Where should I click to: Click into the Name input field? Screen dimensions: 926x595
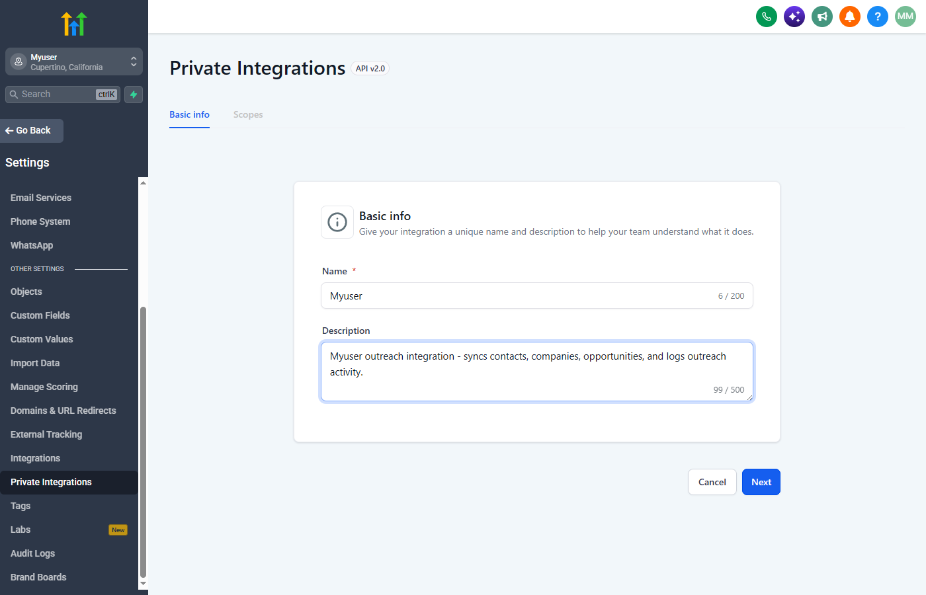tap(537, 296)
